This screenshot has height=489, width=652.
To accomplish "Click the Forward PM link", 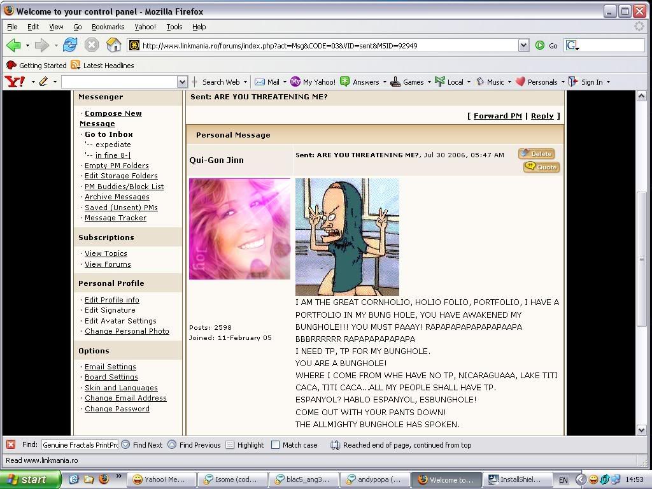I will pyautogui.click(x=497, y=116).
